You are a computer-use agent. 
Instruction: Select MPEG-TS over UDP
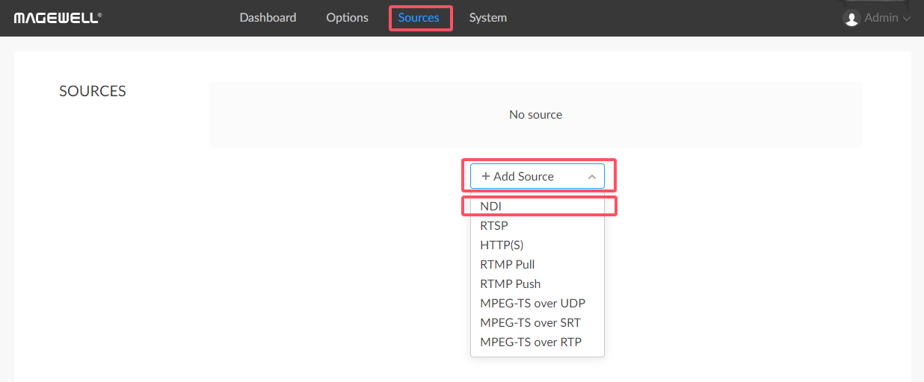pos(533,303)
